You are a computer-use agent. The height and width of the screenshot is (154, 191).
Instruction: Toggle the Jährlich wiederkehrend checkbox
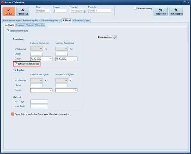(x=16, y=64)
